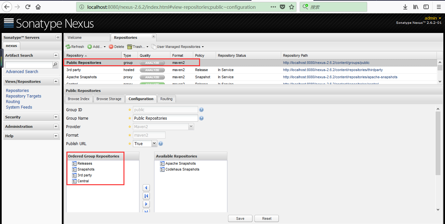This screenshot has height=224, width=445.
Task: Open the Advanced Search link
Action: click(x=22, y=72)
